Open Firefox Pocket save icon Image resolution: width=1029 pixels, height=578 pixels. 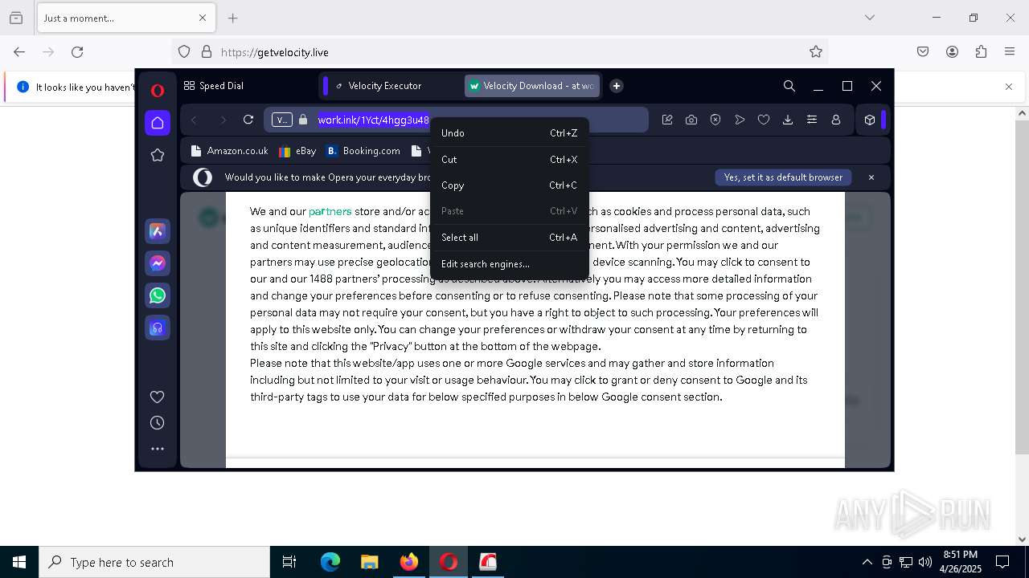(923, 52)
